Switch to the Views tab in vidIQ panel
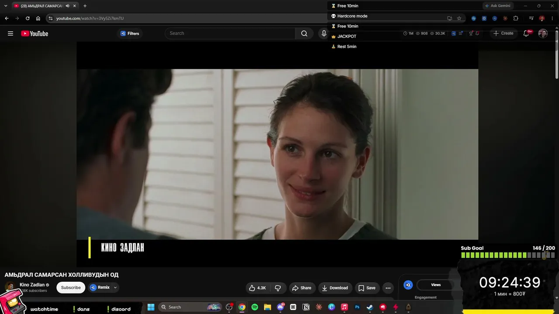559x314 pixels. 436,285
